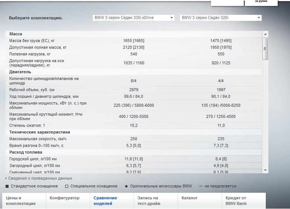Screen dimensions: 290x209
Task: Click piston stroke value '90,1 / 84,0'
Action: point(221,96)
